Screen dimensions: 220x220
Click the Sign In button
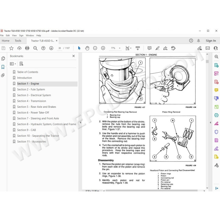coord(211,41)
